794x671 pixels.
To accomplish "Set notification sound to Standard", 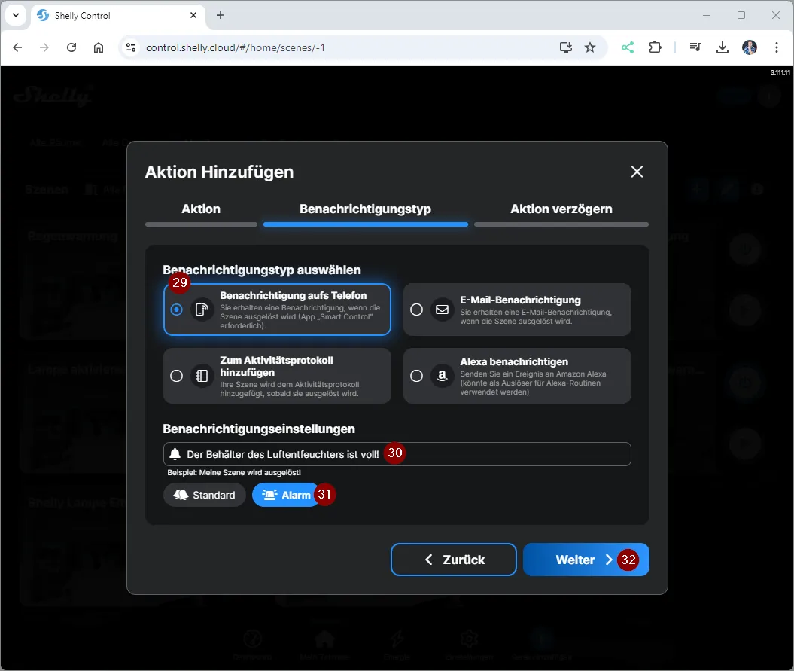I will click(205, 495).
